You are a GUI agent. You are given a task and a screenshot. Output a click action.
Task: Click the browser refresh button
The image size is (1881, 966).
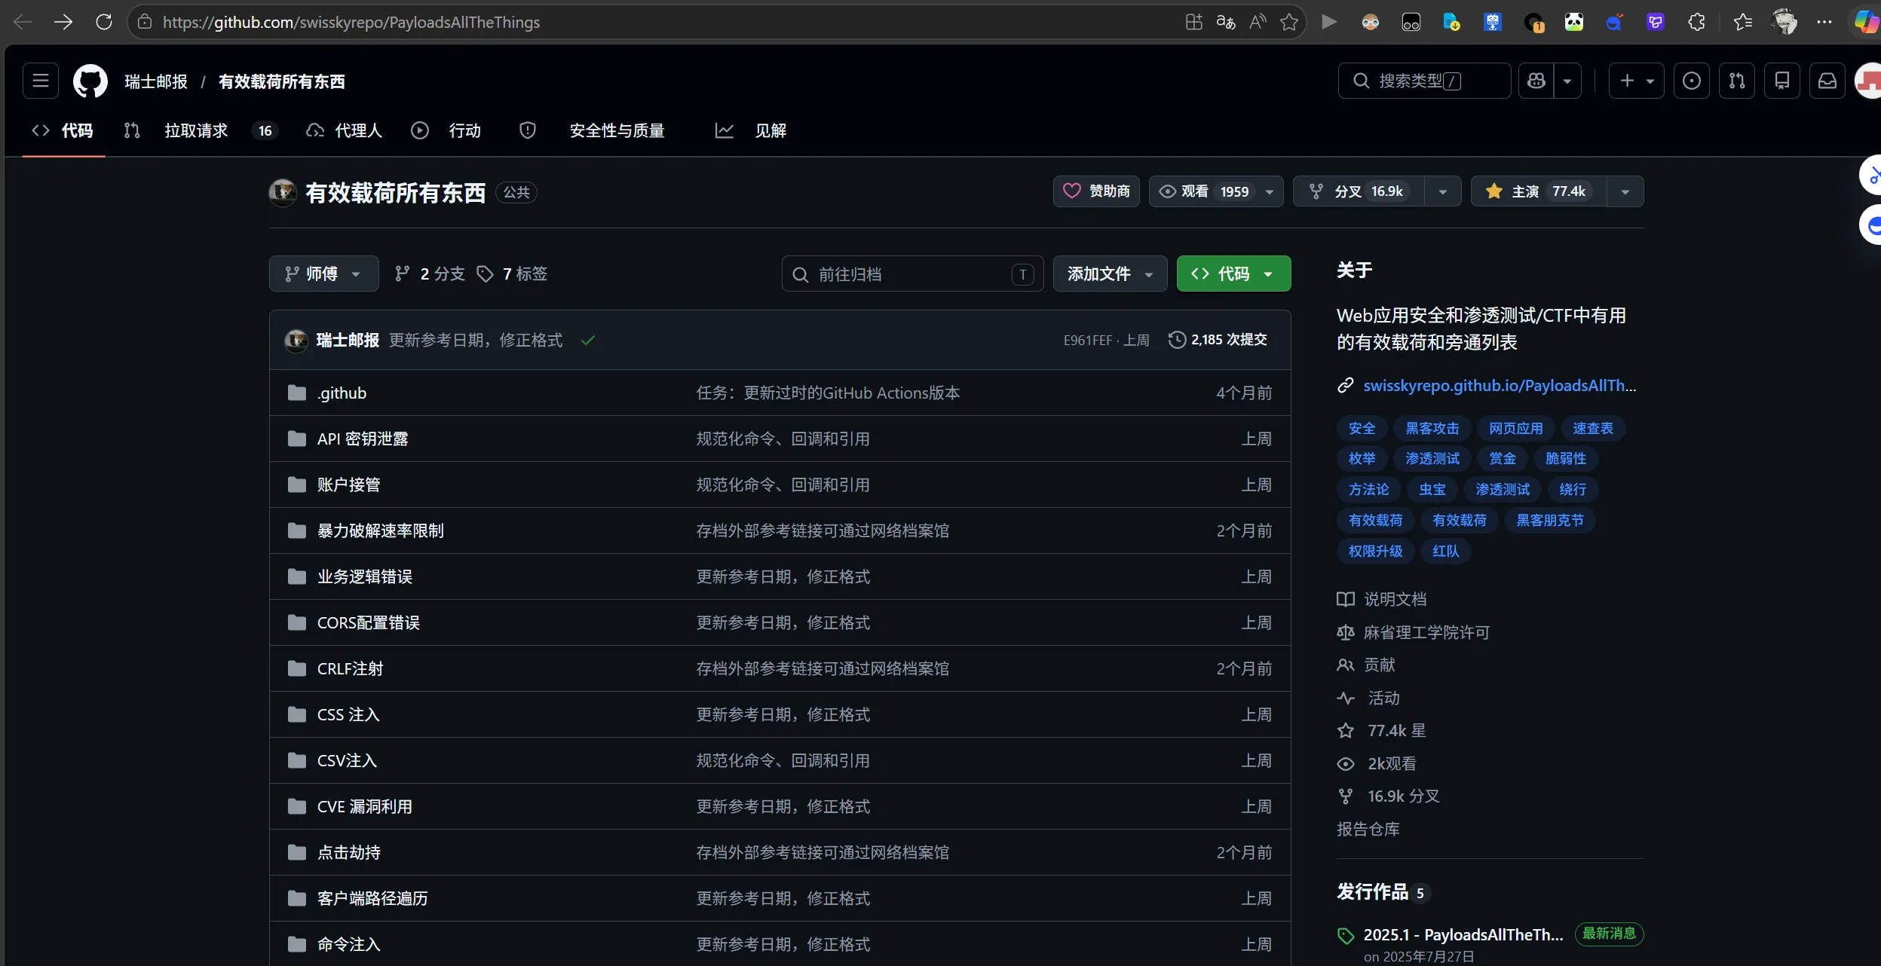click(x=104, y=22)
